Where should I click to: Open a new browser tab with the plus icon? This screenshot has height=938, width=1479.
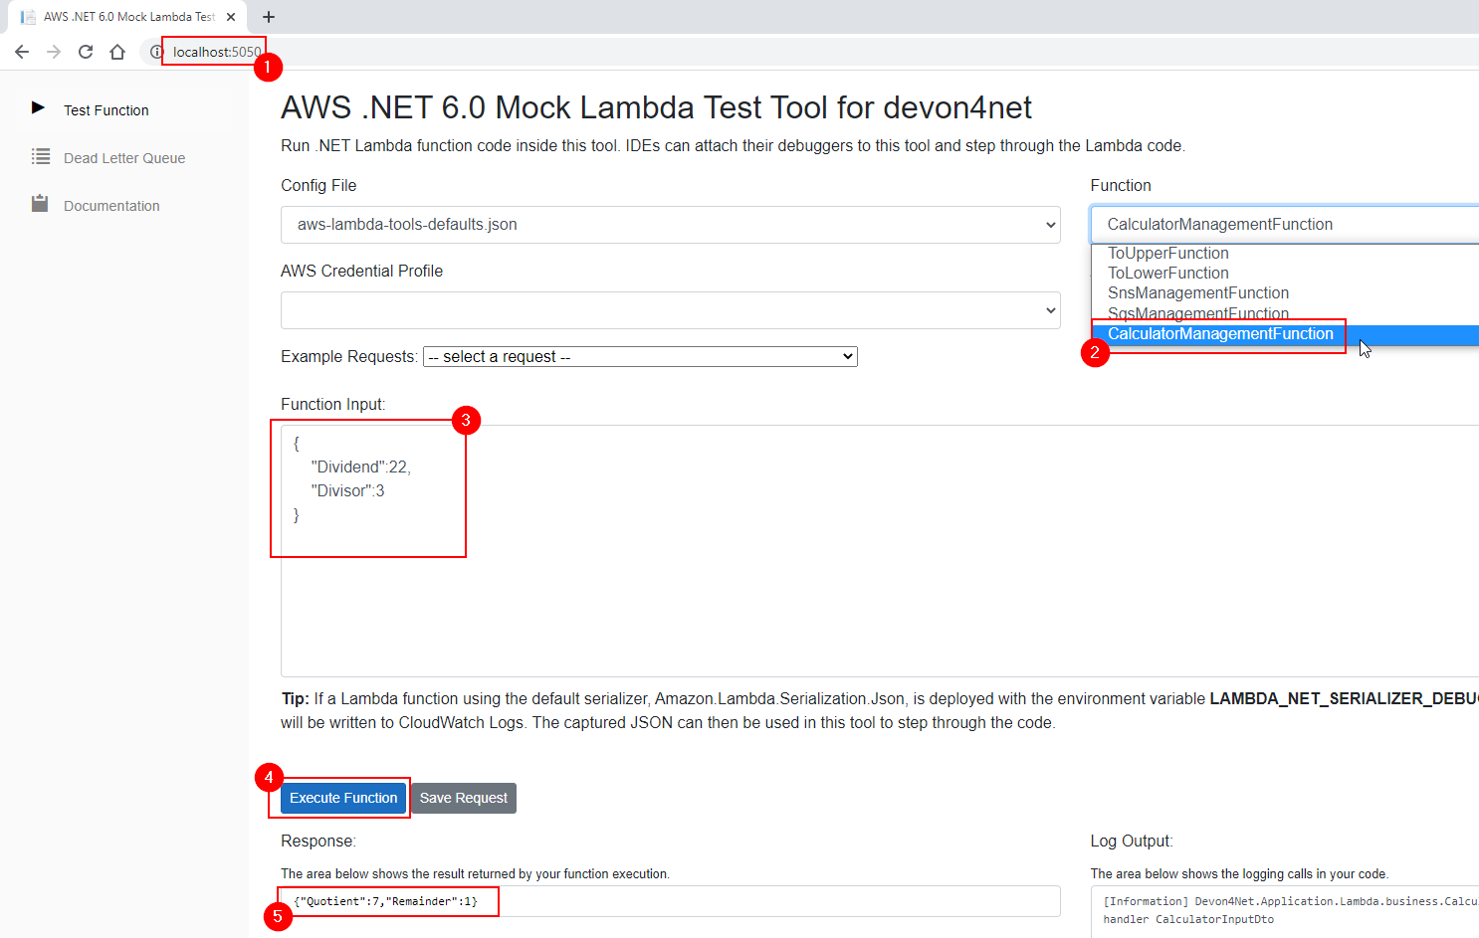click(268, 17)
